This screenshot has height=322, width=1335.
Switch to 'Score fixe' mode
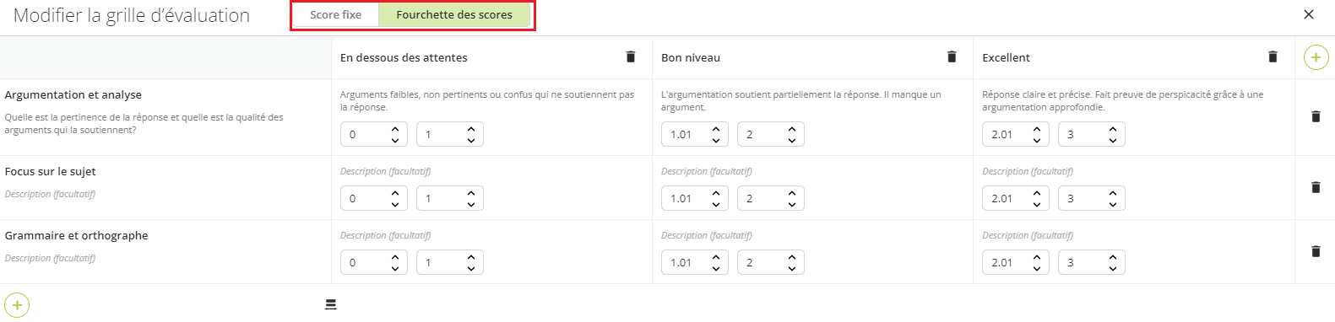pos(335,15)
